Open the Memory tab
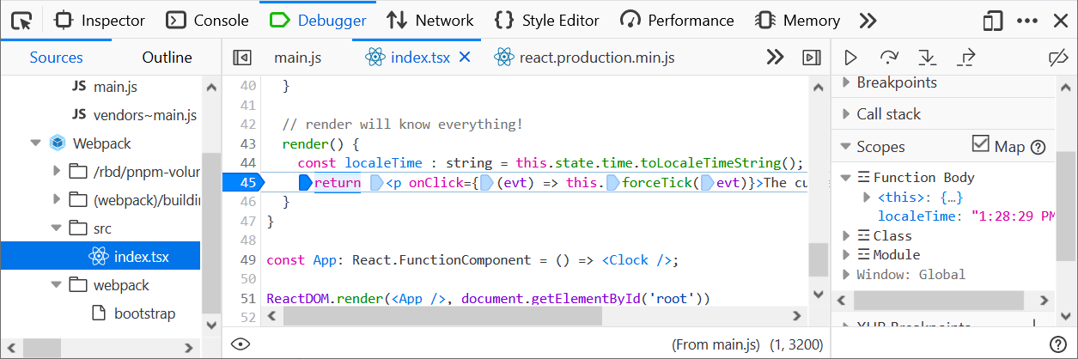The image size is (1078, 359). click(797, 20)
